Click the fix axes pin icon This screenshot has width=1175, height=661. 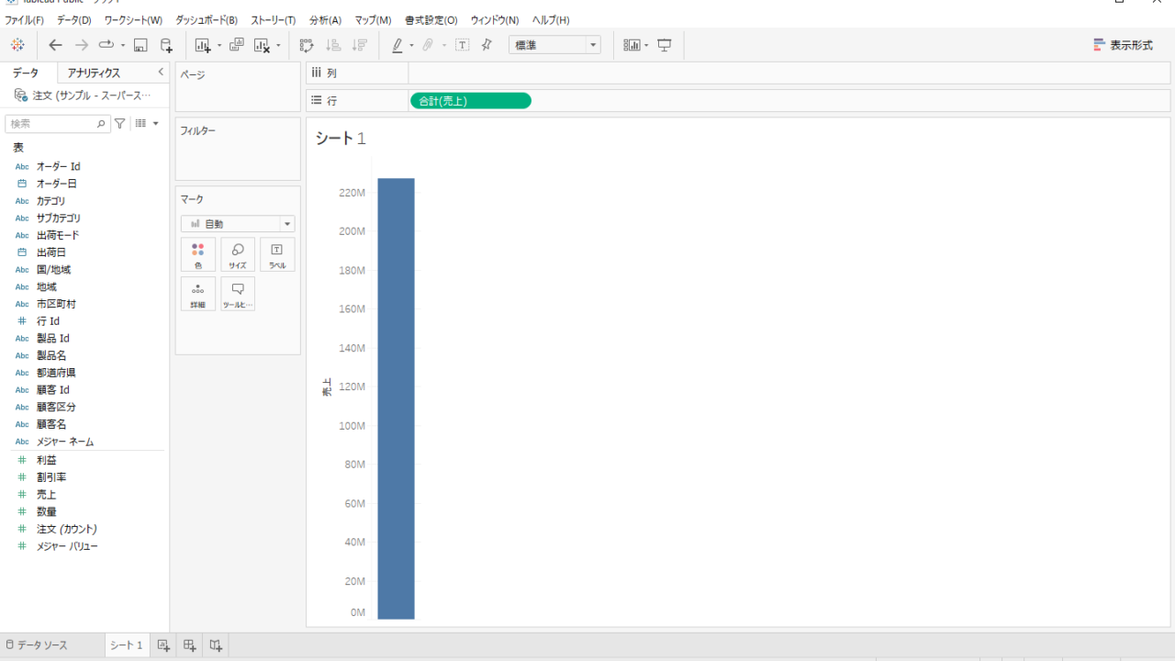[x=487, y=45]
